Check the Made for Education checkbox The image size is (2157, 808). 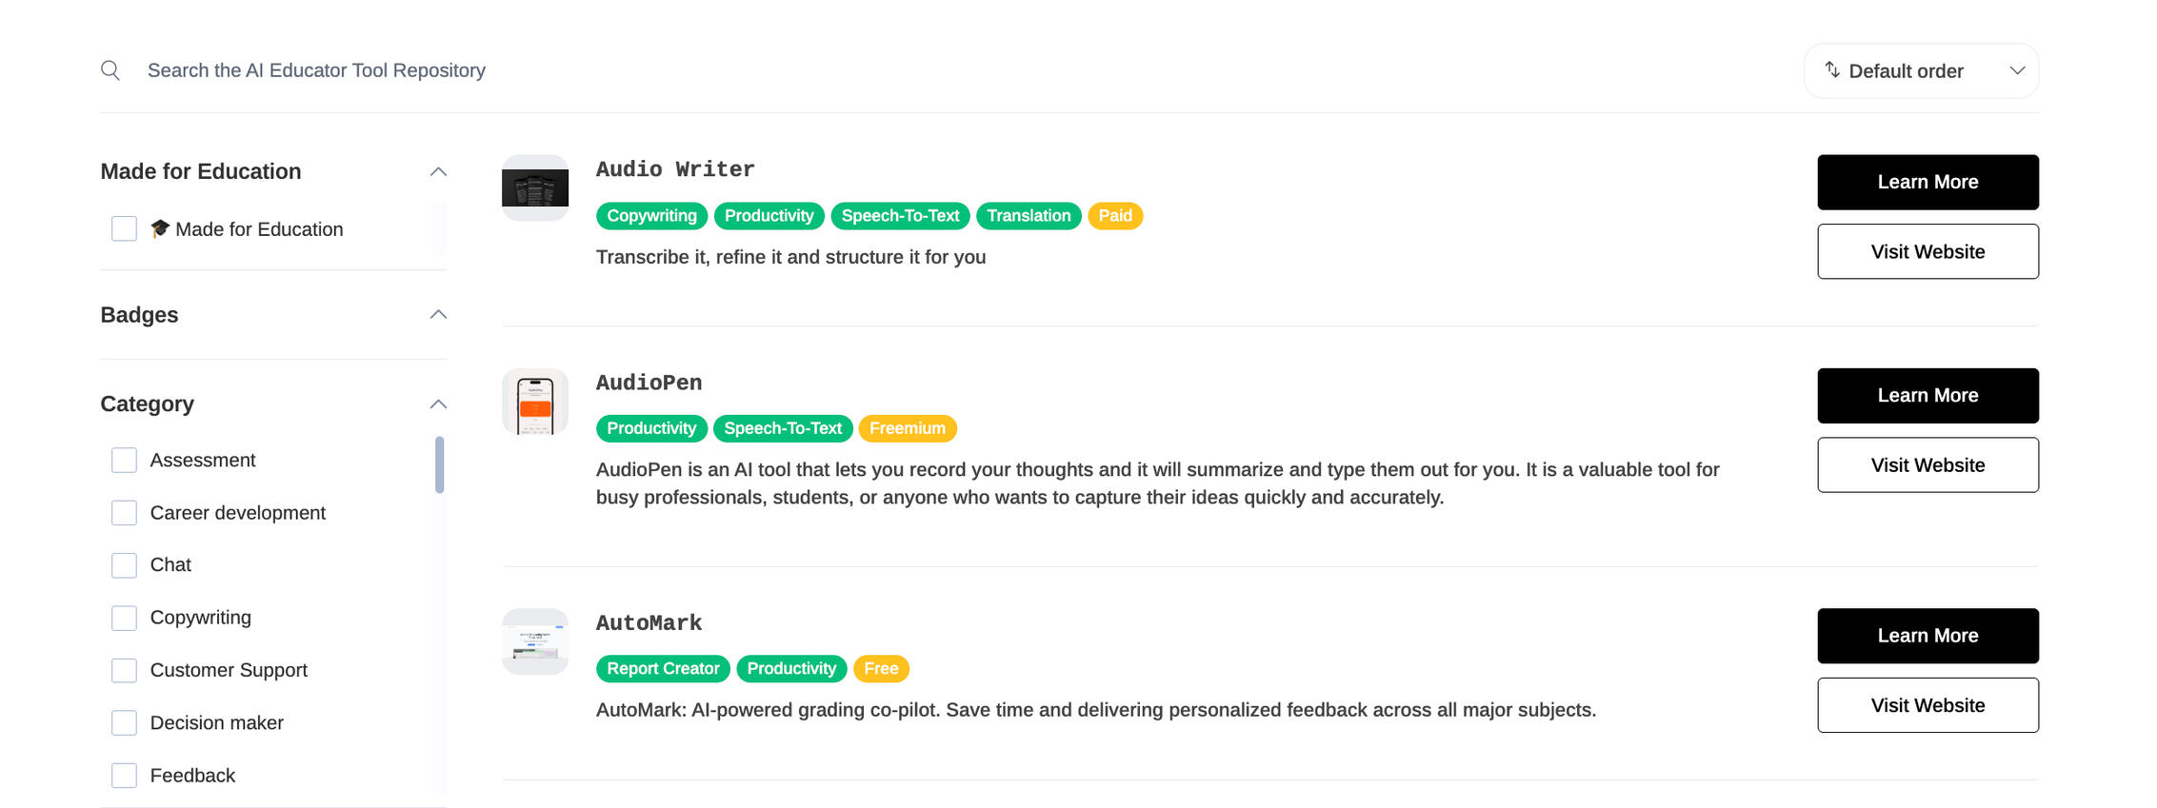coord(124,229)
